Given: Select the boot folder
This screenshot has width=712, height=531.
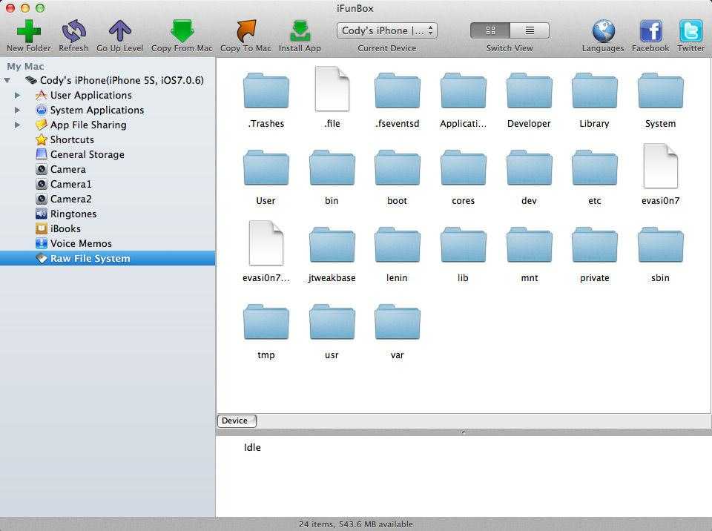Looking at the screenshot, I should [398, 168].
